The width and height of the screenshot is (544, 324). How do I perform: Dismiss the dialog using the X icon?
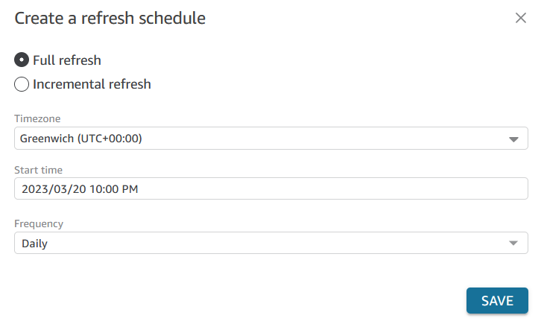point(520,18)
